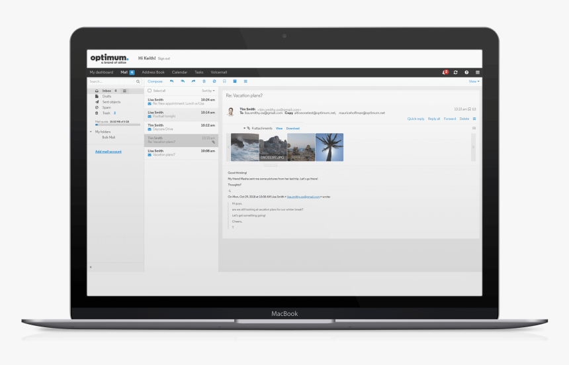The image size is (569, 365).
Task: Open the Address Book tab
Action: coord(153,72)
